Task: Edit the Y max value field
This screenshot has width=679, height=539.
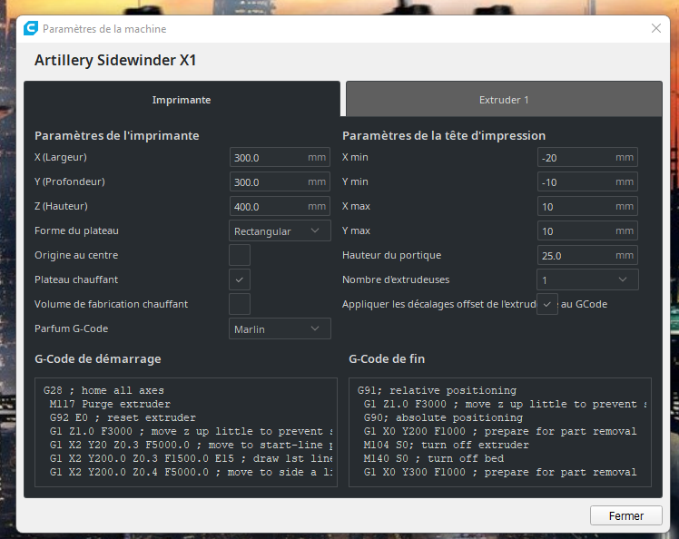Action: 587,230
